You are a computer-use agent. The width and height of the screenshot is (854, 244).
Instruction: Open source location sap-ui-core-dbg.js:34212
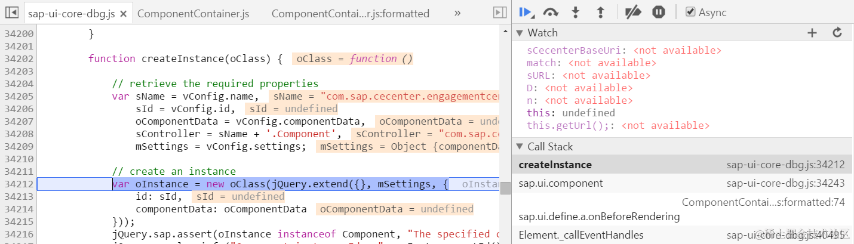click(x=785, y=165)
